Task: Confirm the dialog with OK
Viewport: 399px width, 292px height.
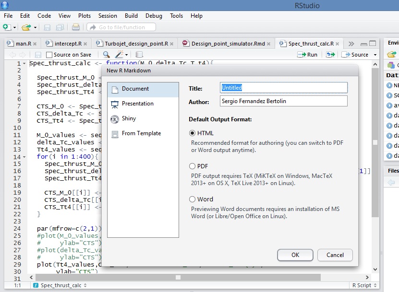Action: click(295, 255)
